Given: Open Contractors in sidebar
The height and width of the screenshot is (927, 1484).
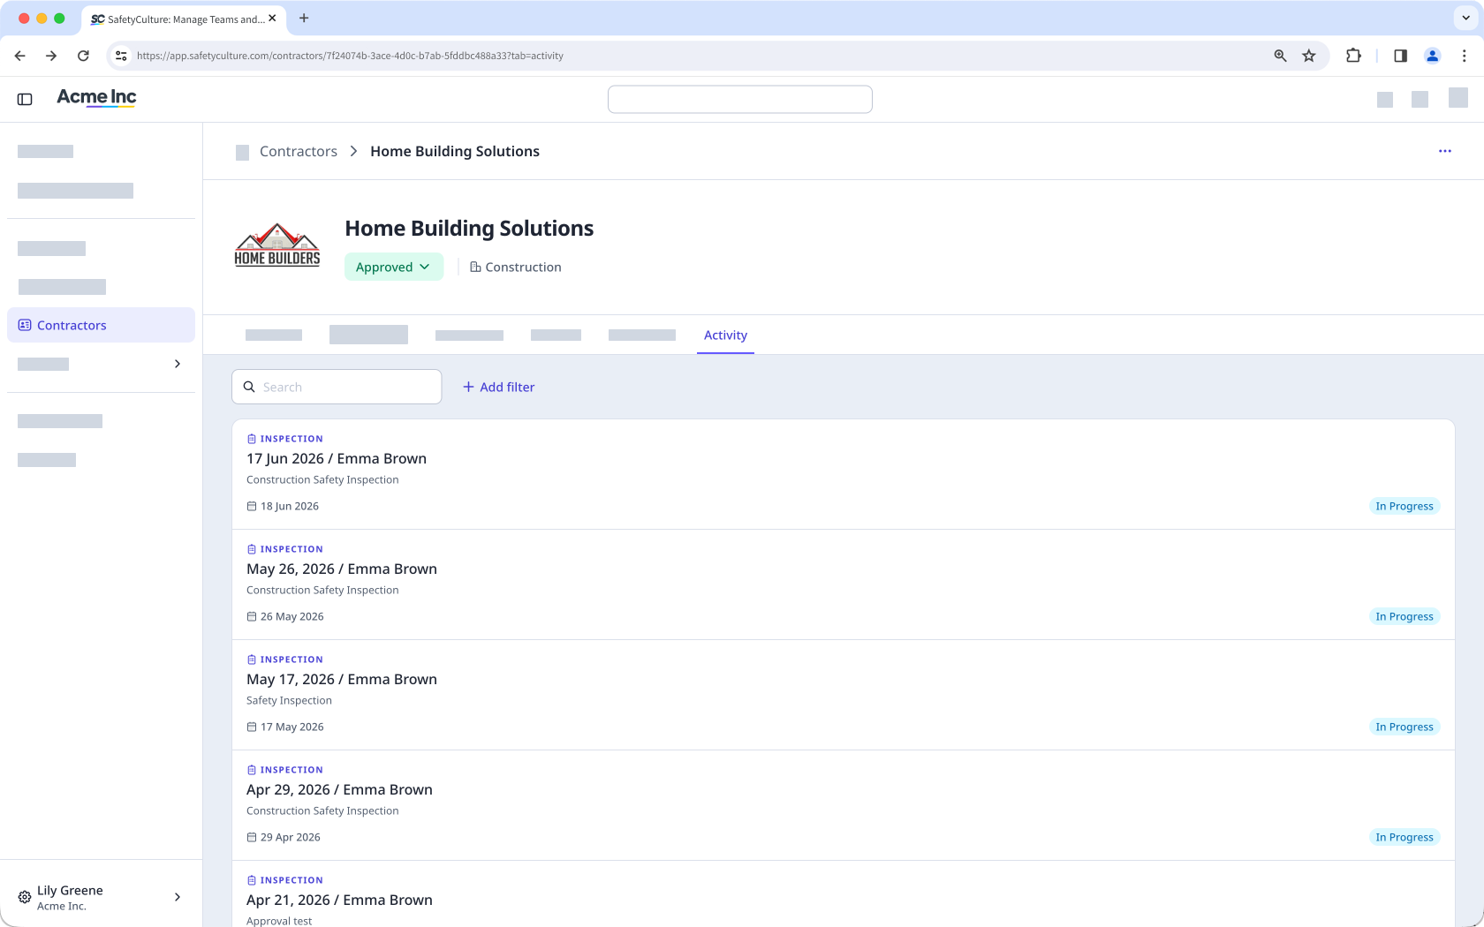Looking at the screenshot, I should (101, 325).
